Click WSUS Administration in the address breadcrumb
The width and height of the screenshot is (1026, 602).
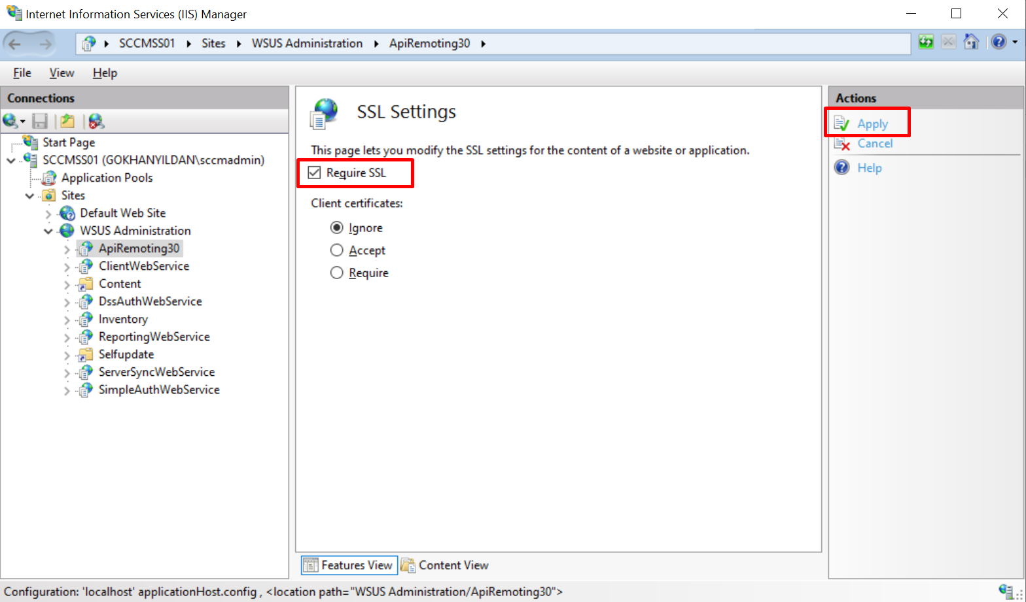(307, 43)
